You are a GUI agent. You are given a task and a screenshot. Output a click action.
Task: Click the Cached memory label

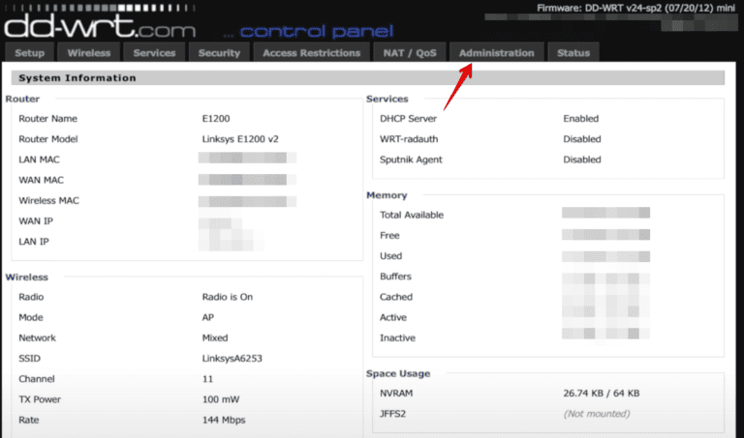coord(395,297)
